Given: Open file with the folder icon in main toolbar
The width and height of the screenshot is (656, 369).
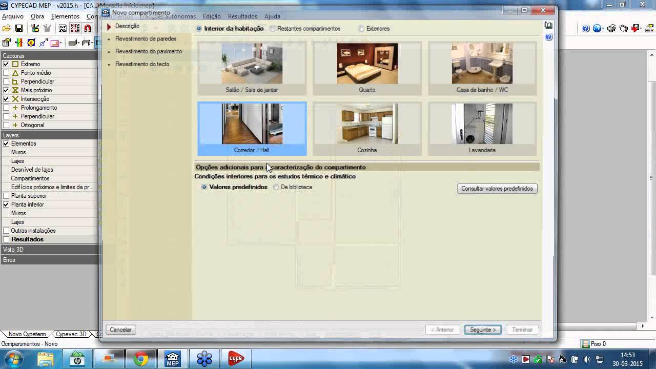Looking at the screenshot, I should [x=7, y=28].
